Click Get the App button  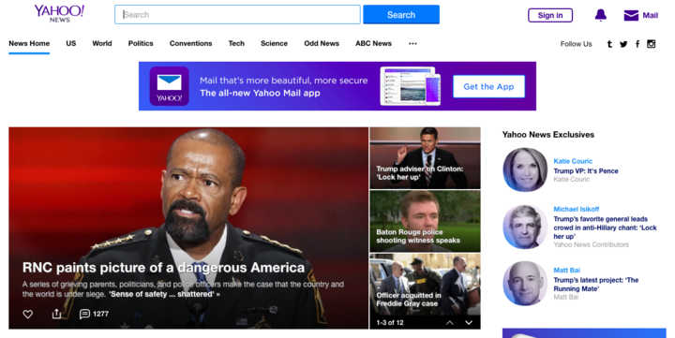click(488, 86)
